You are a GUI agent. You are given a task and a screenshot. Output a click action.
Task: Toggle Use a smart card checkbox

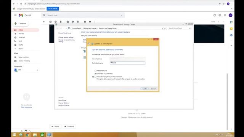click(x=95, y=70)
